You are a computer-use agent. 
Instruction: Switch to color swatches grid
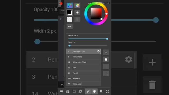[x=77, y=5]
